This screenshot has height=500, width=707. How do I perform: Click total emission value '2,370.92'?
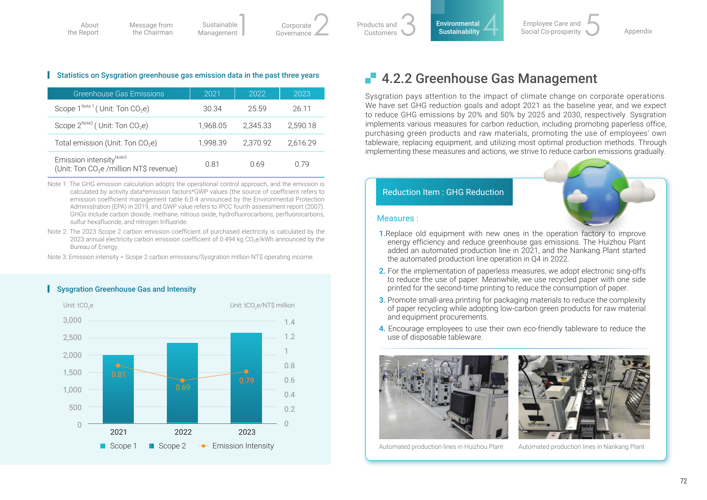[257, 143]
